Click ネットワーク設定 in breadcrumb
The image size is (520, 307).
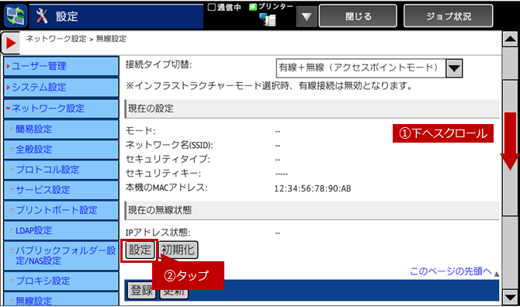56,39
